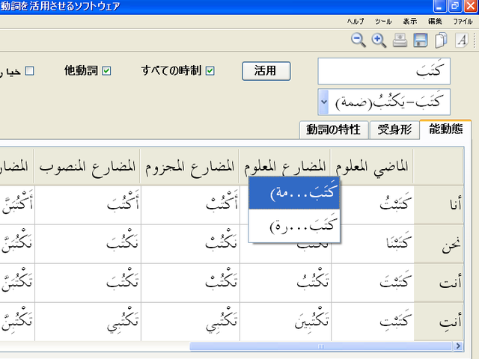Expand the verb pattern dropdown arrow
479x359 pixels.
point(323,102)
